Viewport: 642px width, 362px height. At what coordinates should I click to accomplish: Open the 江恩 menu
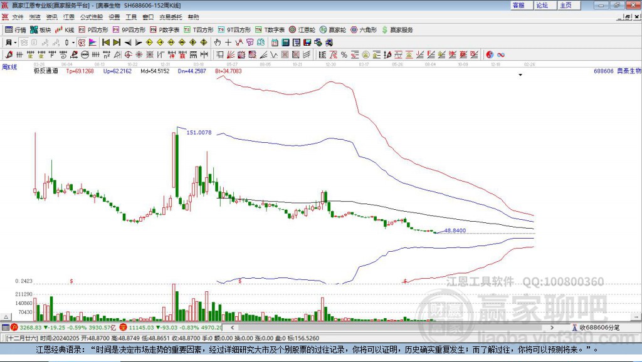(x=69, y=17)
